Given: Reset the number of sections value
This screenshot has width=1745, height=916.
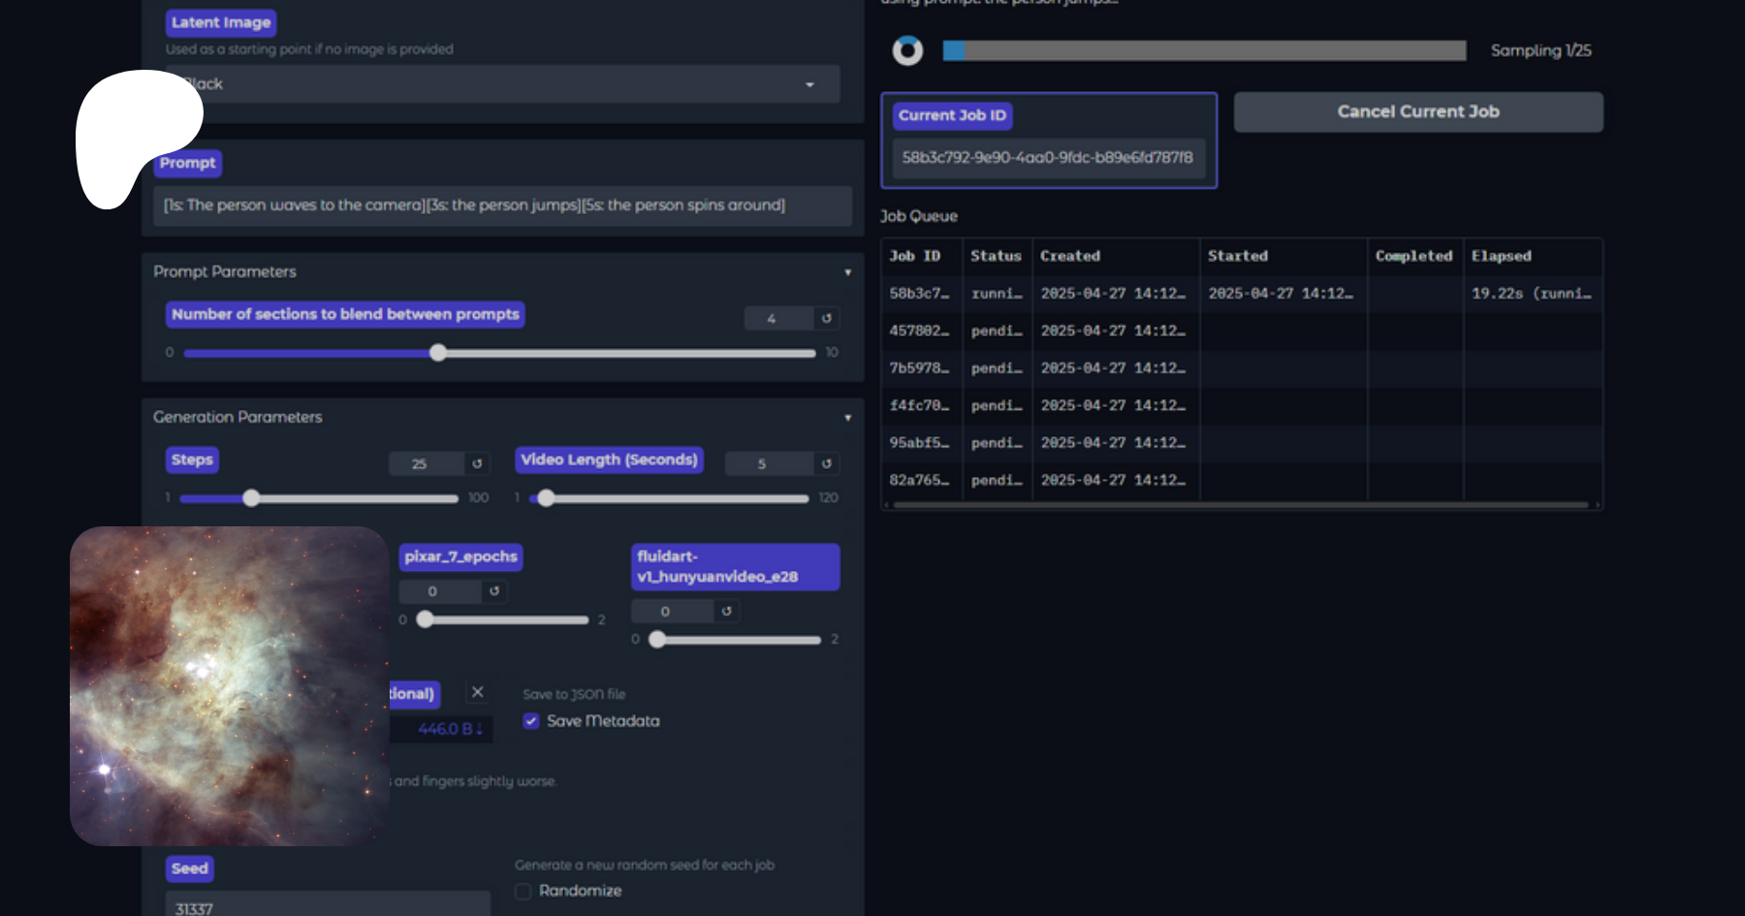Looking at the screenshot, I should (x=826, y=318).
